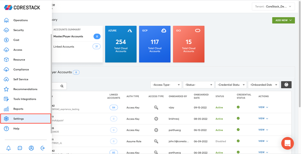
Task: Click credential status check in vijay row
Action: (238, 107)
